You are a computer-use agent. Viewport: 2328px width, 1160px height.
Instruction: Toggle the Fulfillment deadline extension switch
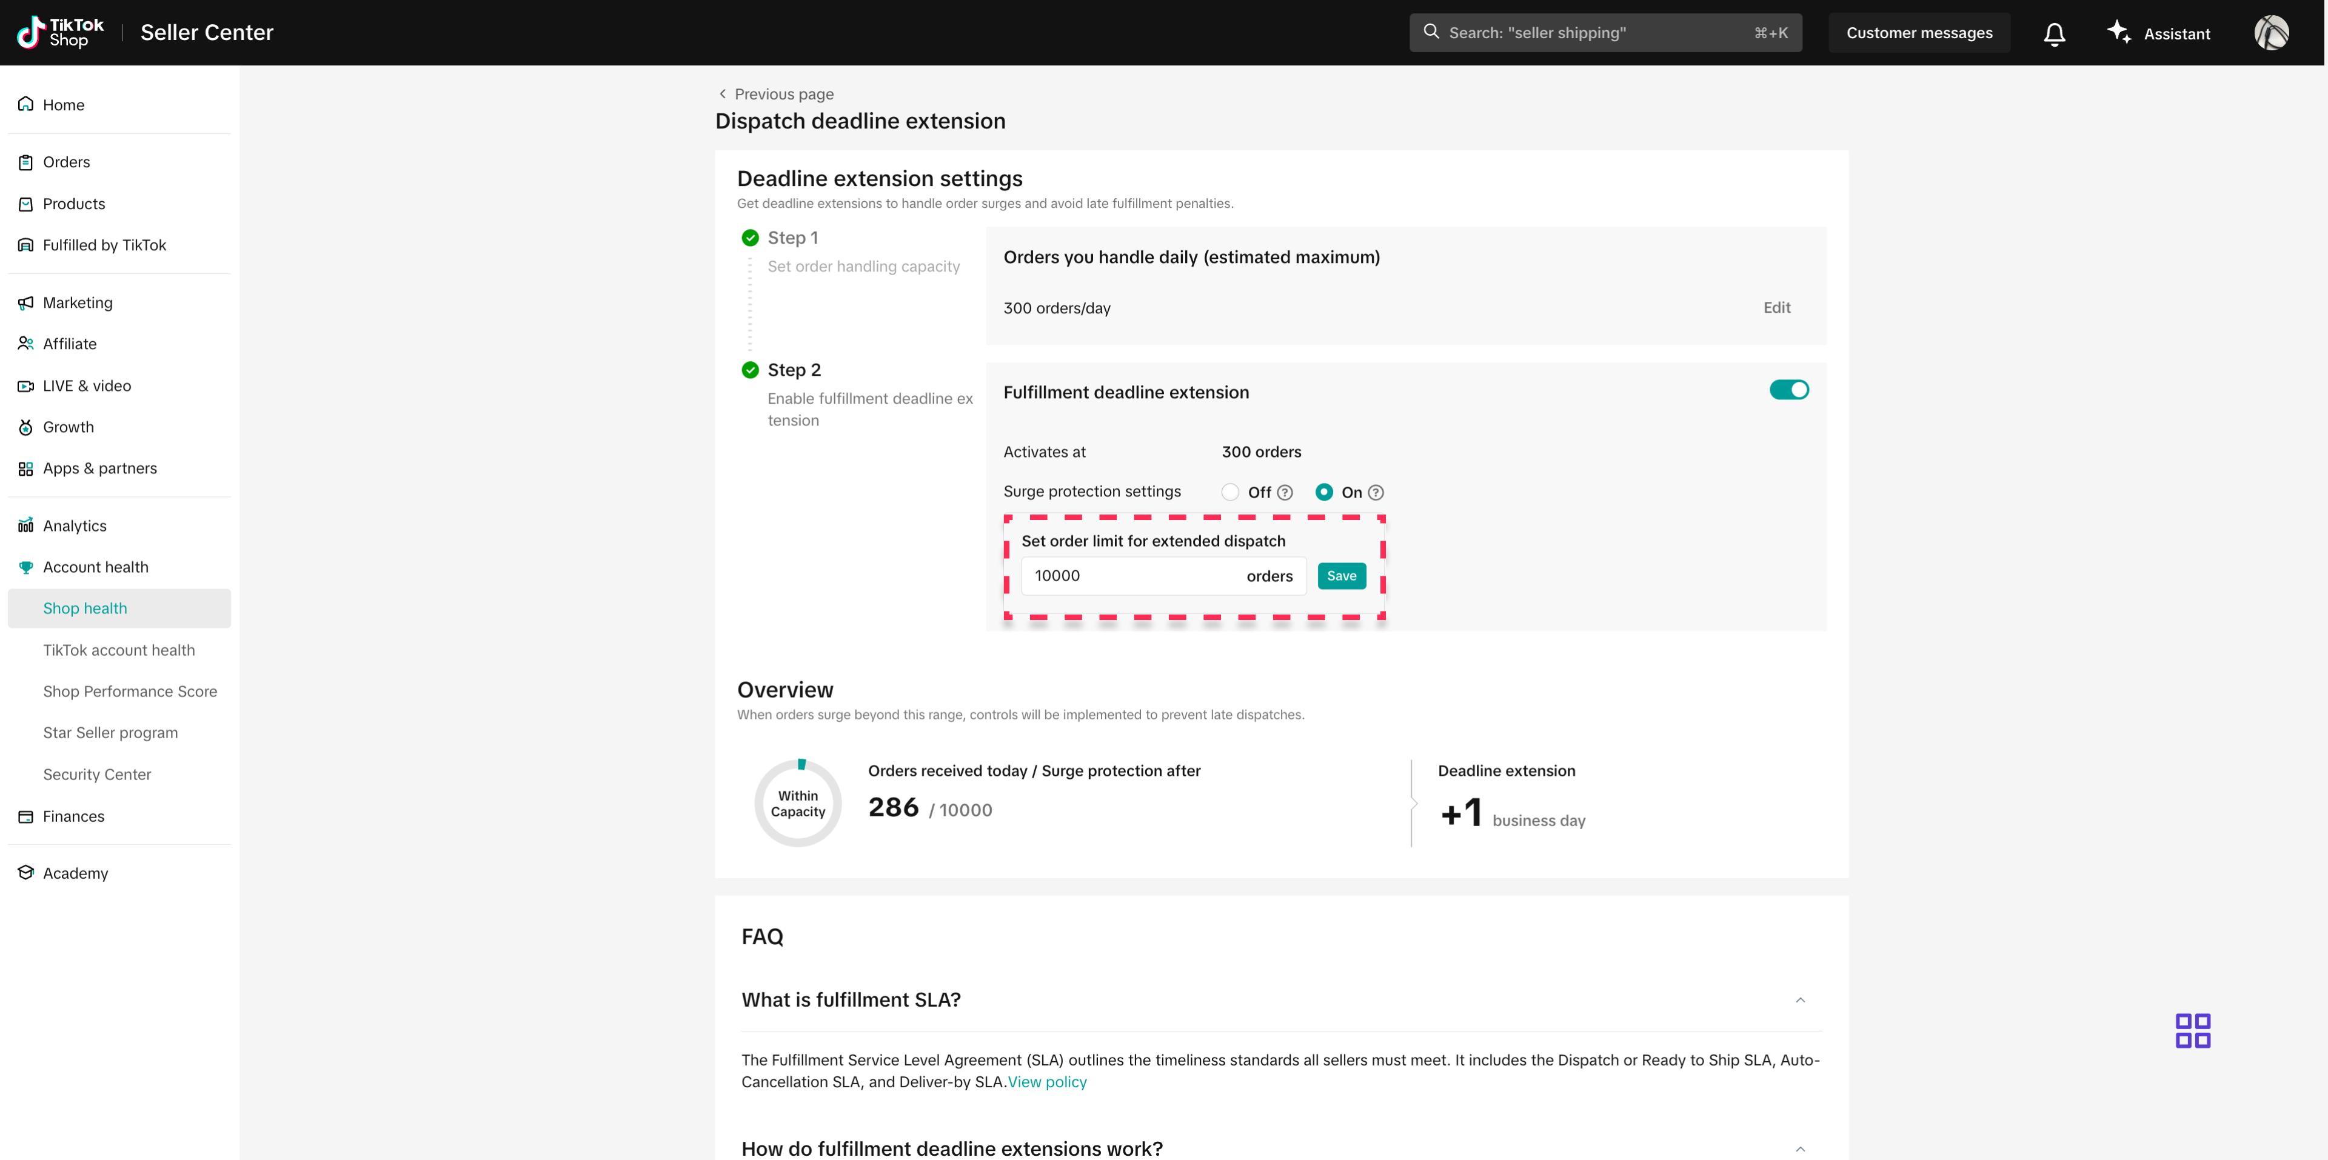[1788, 390]
